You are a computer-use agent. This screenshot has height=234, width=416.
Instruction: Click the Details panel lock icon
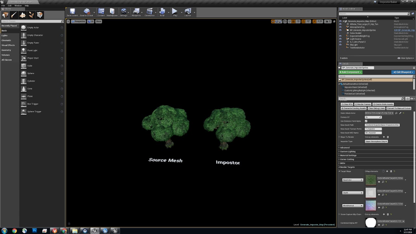[414, 68]
